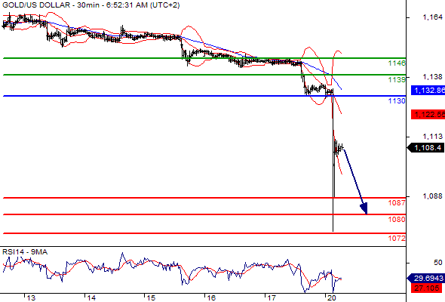
Task: Select the green 1146 resistance label
Action: tap(397, 63)
